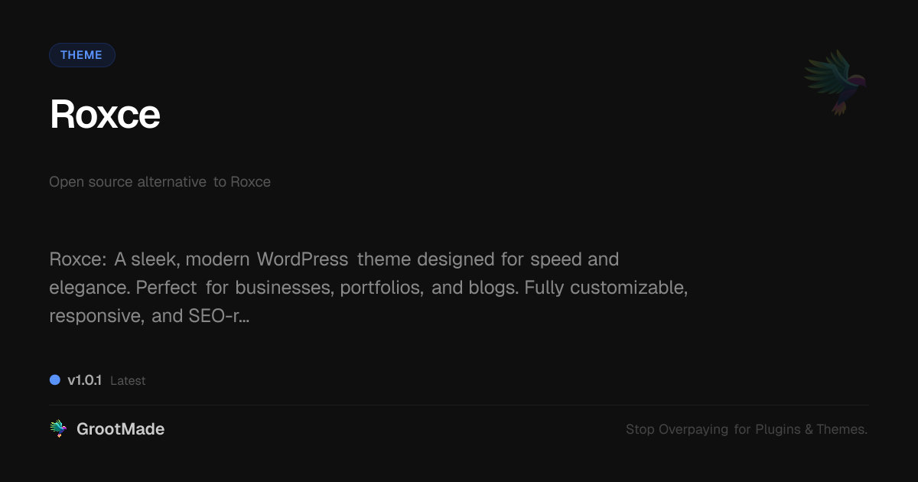Click the bird emblem beside GrootMade text

(58, 428)
